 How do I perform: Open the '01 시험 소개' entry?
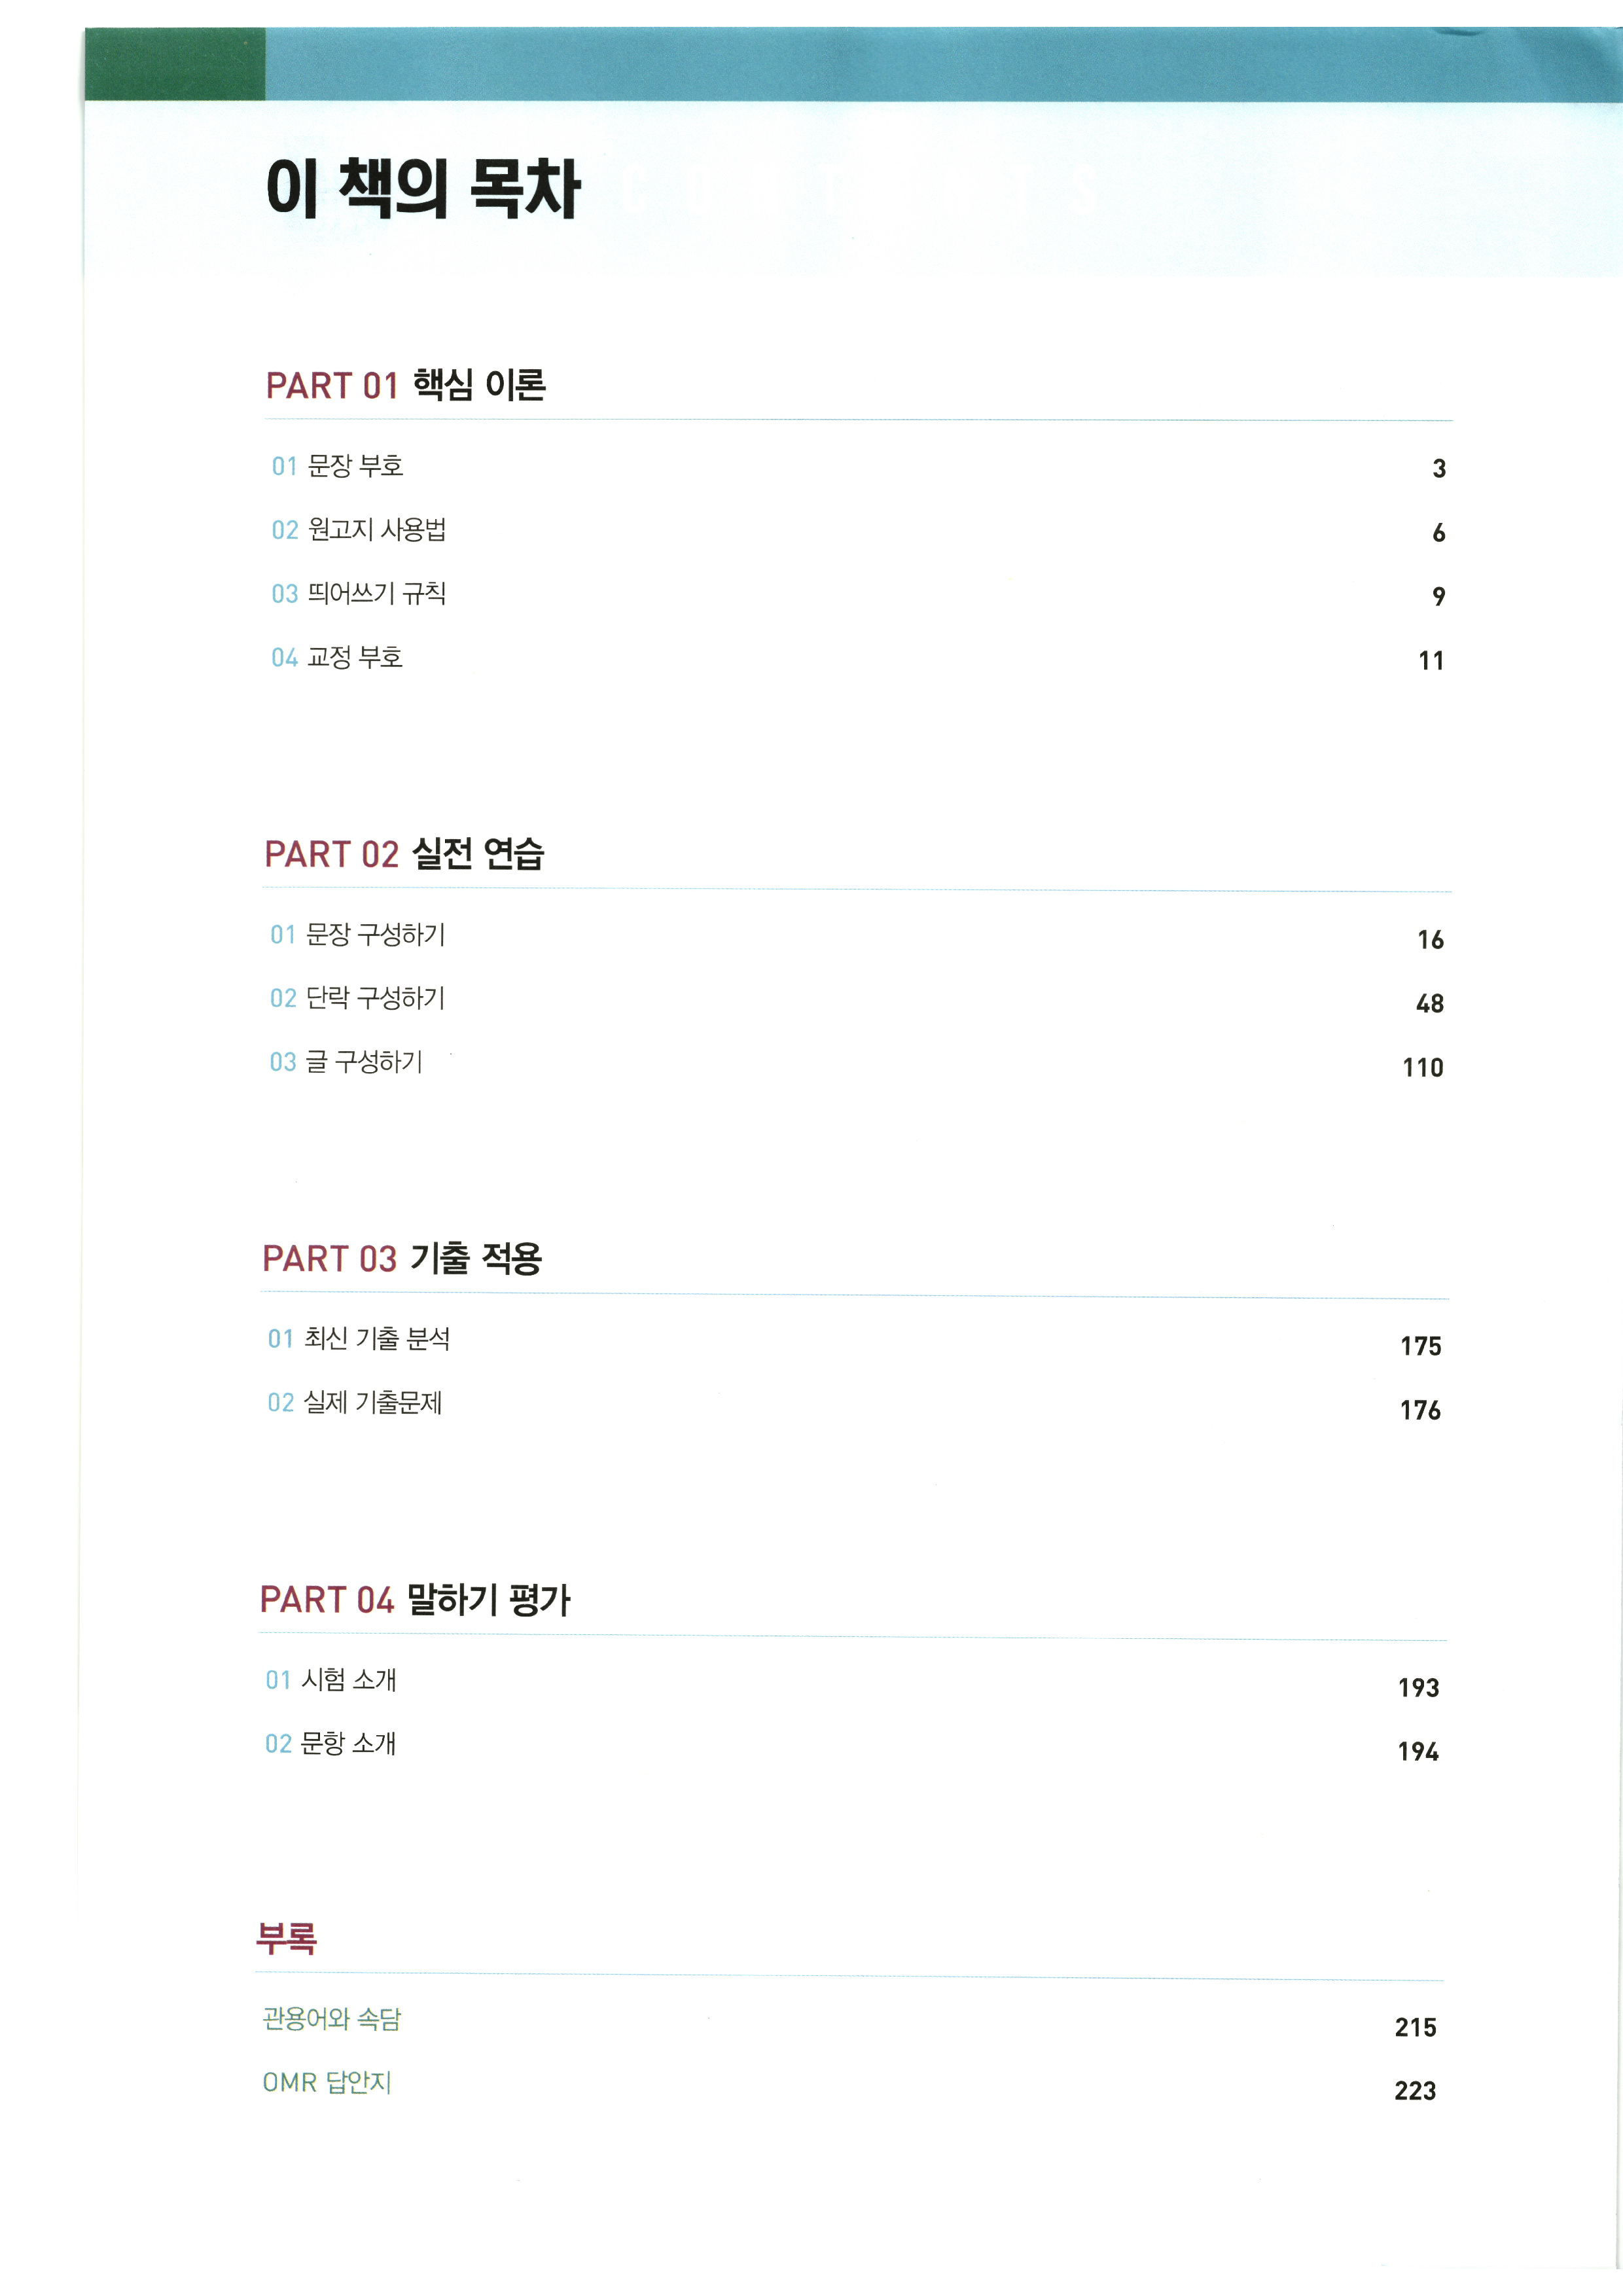click(331, 1680)
